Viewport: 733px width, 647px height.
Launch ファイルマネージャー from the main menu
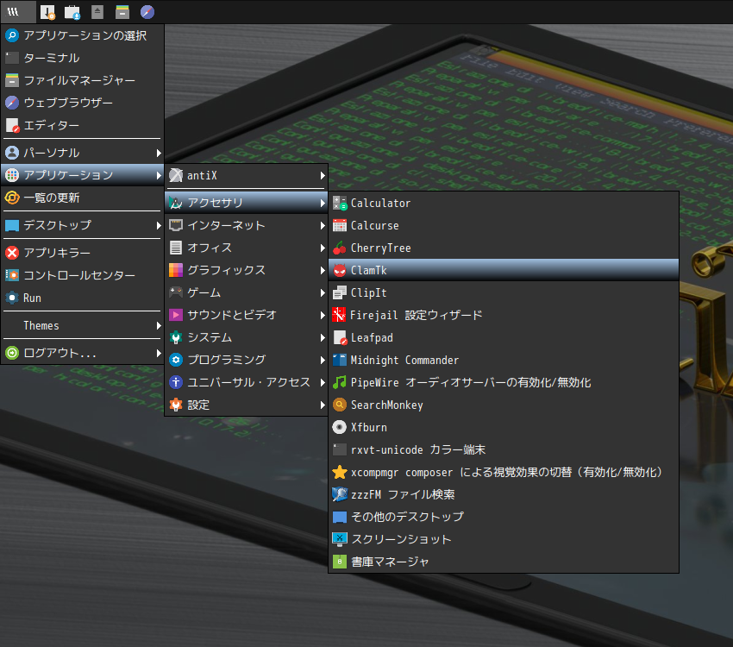click(83, 80)
